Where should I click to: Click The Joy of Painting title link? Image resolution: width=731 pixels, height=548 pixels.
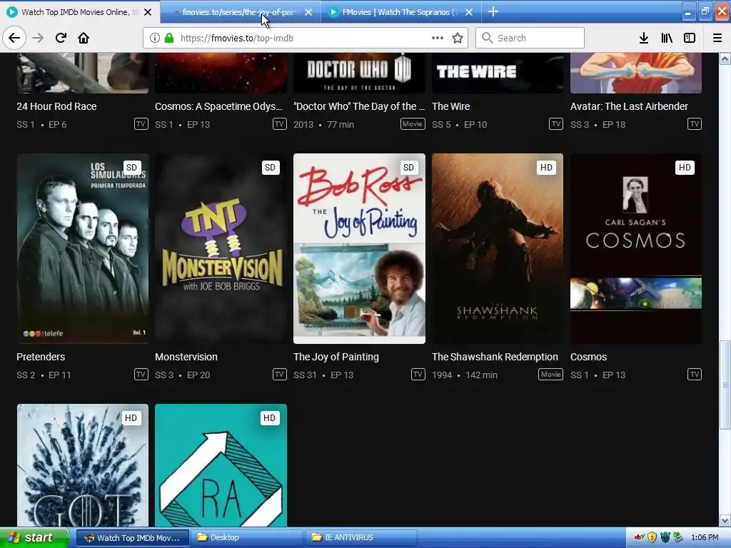(336, 357)
